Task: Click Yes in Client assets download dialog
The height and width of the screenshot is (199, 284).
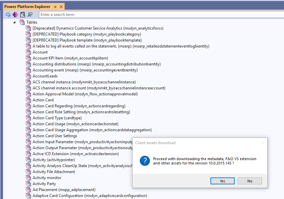Action: point(222,181)
